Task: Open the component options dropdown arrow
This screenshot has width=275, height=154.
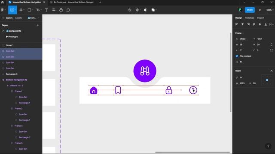Action: [x=141, y=10]
